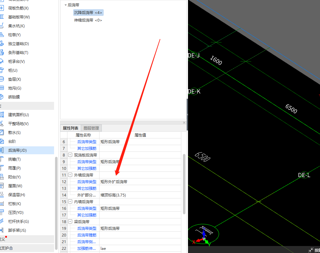Click 平整场地(V) icon
The width and height of the screenshot is (320, 253).
pyautogui.click(x=2, y=124)
